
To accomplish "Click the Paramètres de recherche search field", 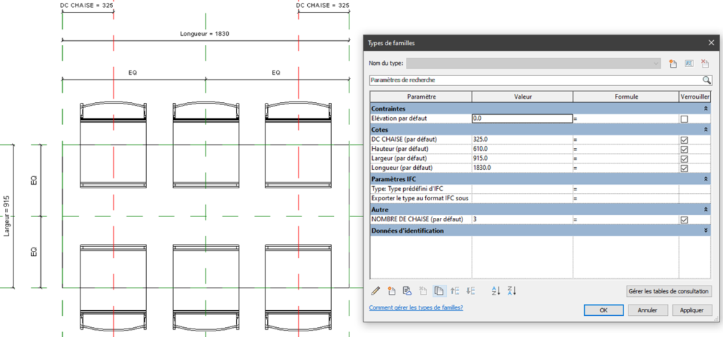I will click(x=533, y=80).
